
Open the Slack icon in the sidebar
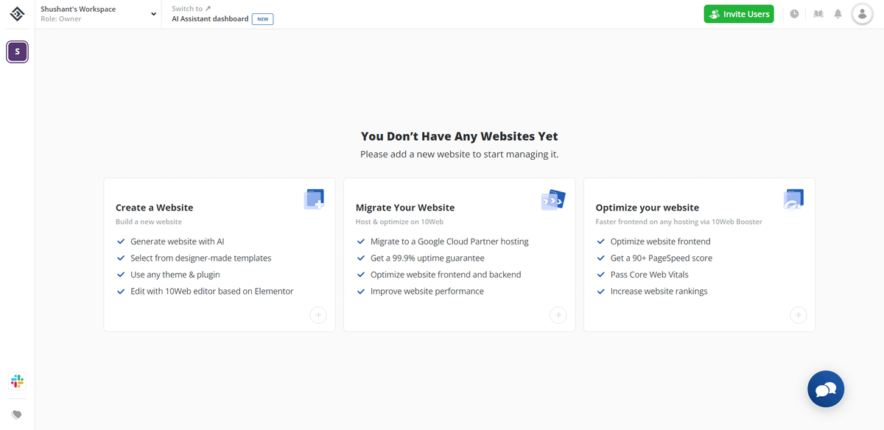click(x=17, y=381)
